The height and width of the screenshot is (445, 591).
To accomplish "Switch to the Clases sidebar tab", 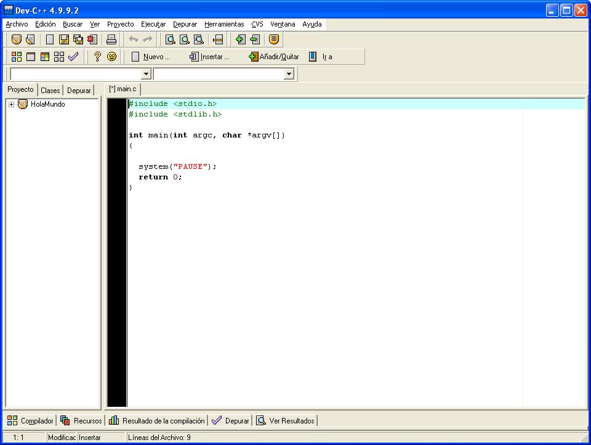I will tap(50, 91).
